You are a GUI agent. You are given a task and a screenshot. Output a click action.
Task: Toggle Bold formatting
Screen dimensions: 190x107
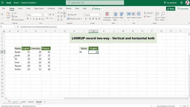[28, 18]
